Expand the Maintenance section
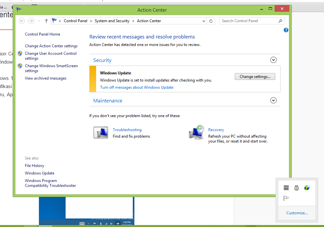The image size is (324, 227). tap(274, 100)
